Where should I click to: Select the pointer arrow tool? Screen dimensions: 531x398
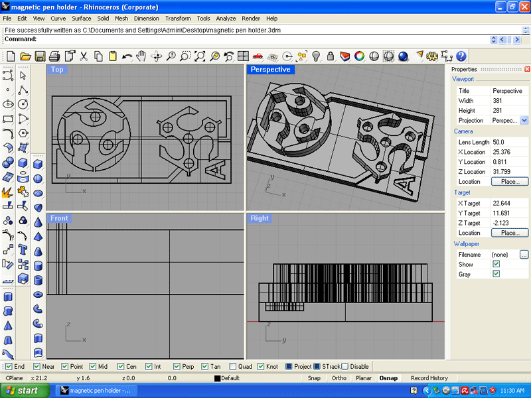coord(23,75)
